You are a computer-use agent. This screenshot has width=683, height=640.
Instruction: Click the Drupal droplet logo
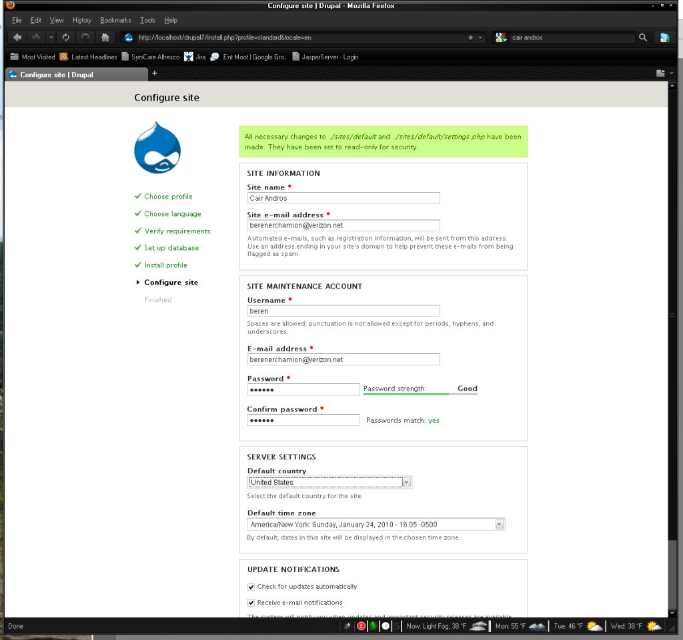click(x=157, y=147)
